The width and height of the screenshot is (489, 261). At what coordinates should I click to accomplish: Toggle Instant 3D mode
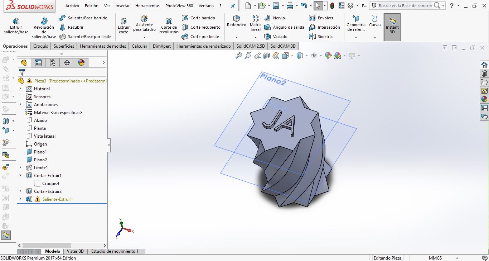(x=392, y=27)
